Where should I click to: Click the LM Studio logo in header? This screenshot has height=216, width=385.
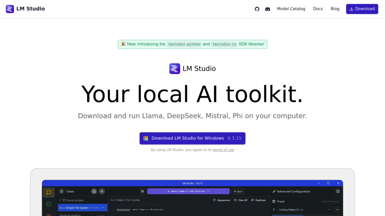pyautogui.click(x=25, y=9)
